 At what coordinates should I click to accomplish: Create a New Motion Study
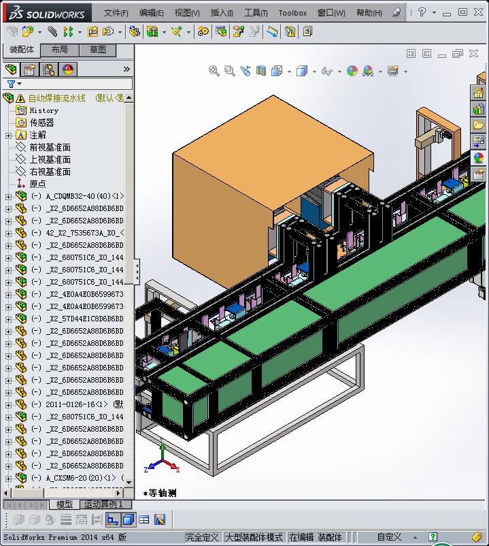click(x=203, y=32)
